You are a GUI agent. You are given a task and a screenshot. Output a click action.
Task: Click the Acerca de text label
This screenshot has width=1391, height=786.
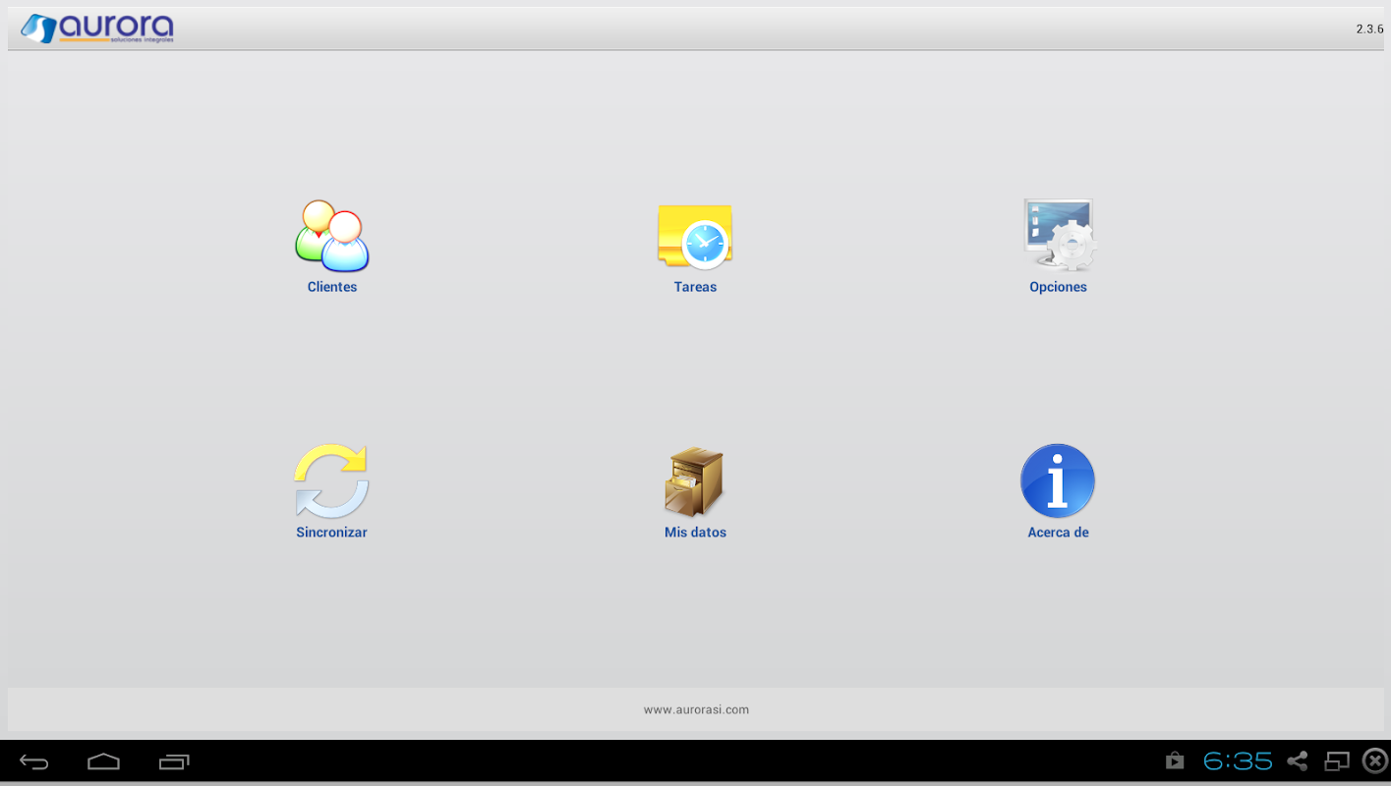coord(1058,533)
